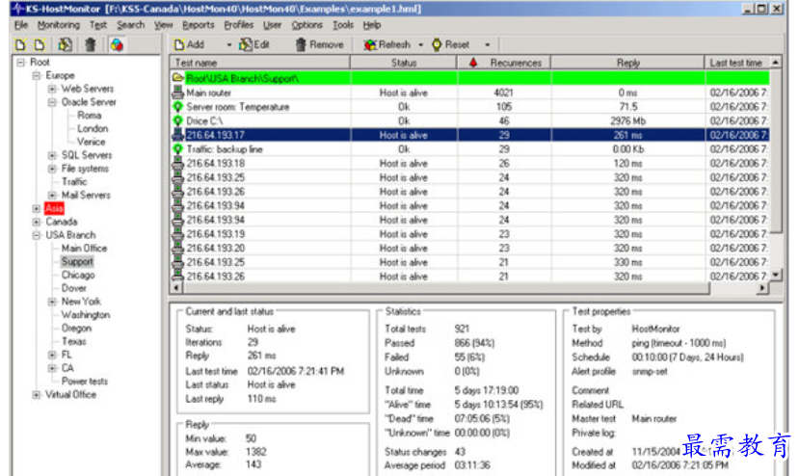
Task: Click the colorful pie-chart icon in left toolbar
Action: click(x=117, y=45)
